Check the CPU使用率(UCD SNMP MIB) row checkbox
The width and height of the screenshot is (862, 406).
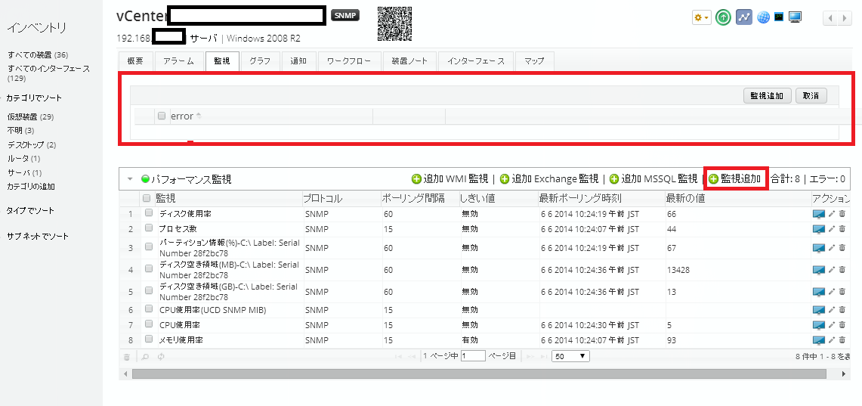coord(148,309)
